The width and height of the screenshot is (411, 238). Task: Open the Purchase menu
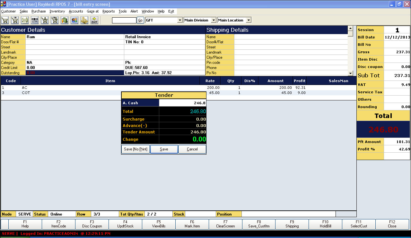click(39, 11)
